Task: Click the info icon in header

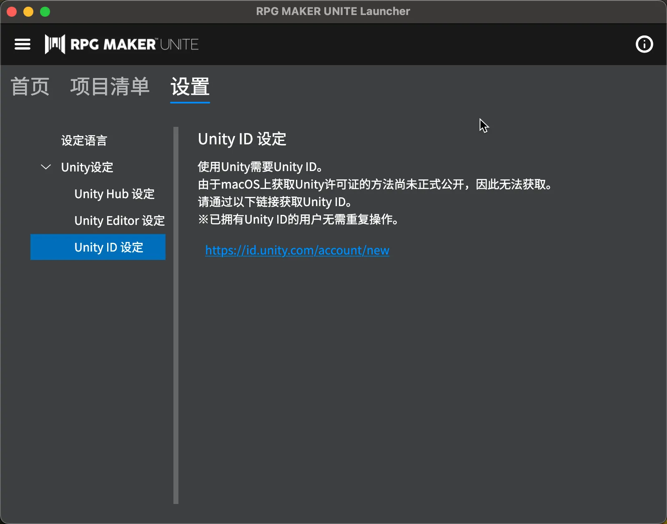Action: click(644, 44)
